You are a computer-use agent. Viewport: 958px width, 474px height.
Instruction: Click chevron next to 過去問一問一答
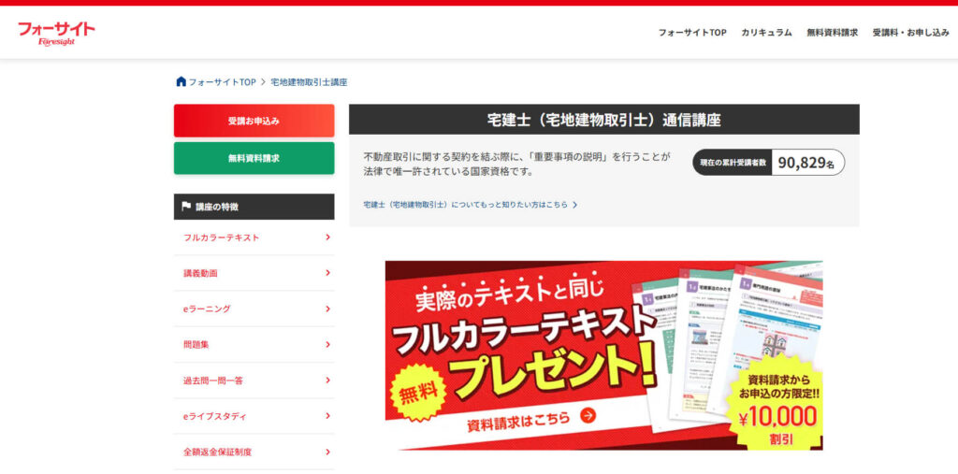[x=328, y=381]
